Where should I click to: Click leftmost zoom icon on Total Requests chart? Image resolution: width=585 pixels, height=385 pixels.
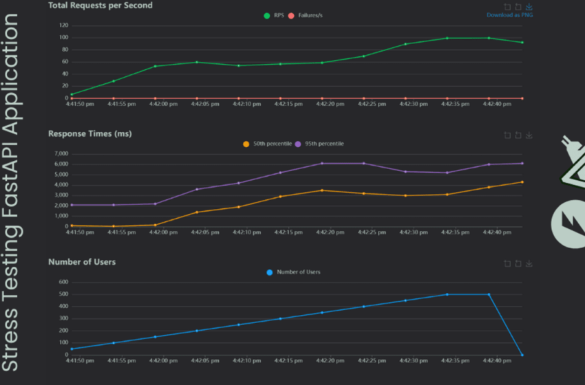point(507,7)
